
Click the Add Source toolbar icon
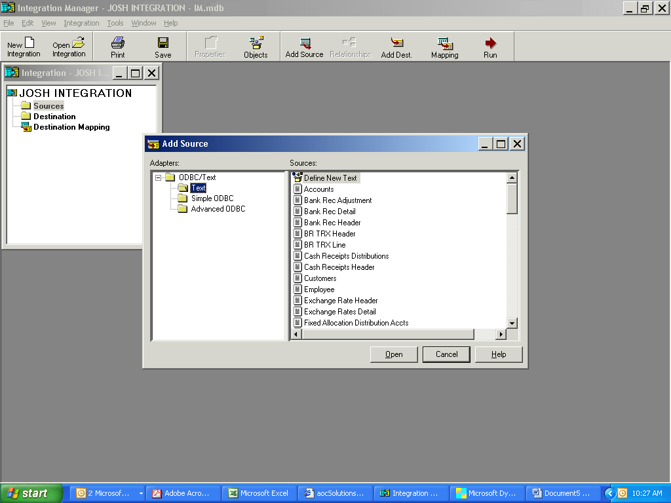click(x=303, y=46)
